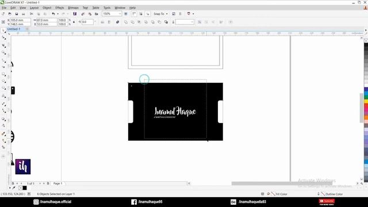Image resolution: width=368 pixels, height=207 pixels.
Task: Switch to the Untitled-1 document tab
Action: [14, 29]
